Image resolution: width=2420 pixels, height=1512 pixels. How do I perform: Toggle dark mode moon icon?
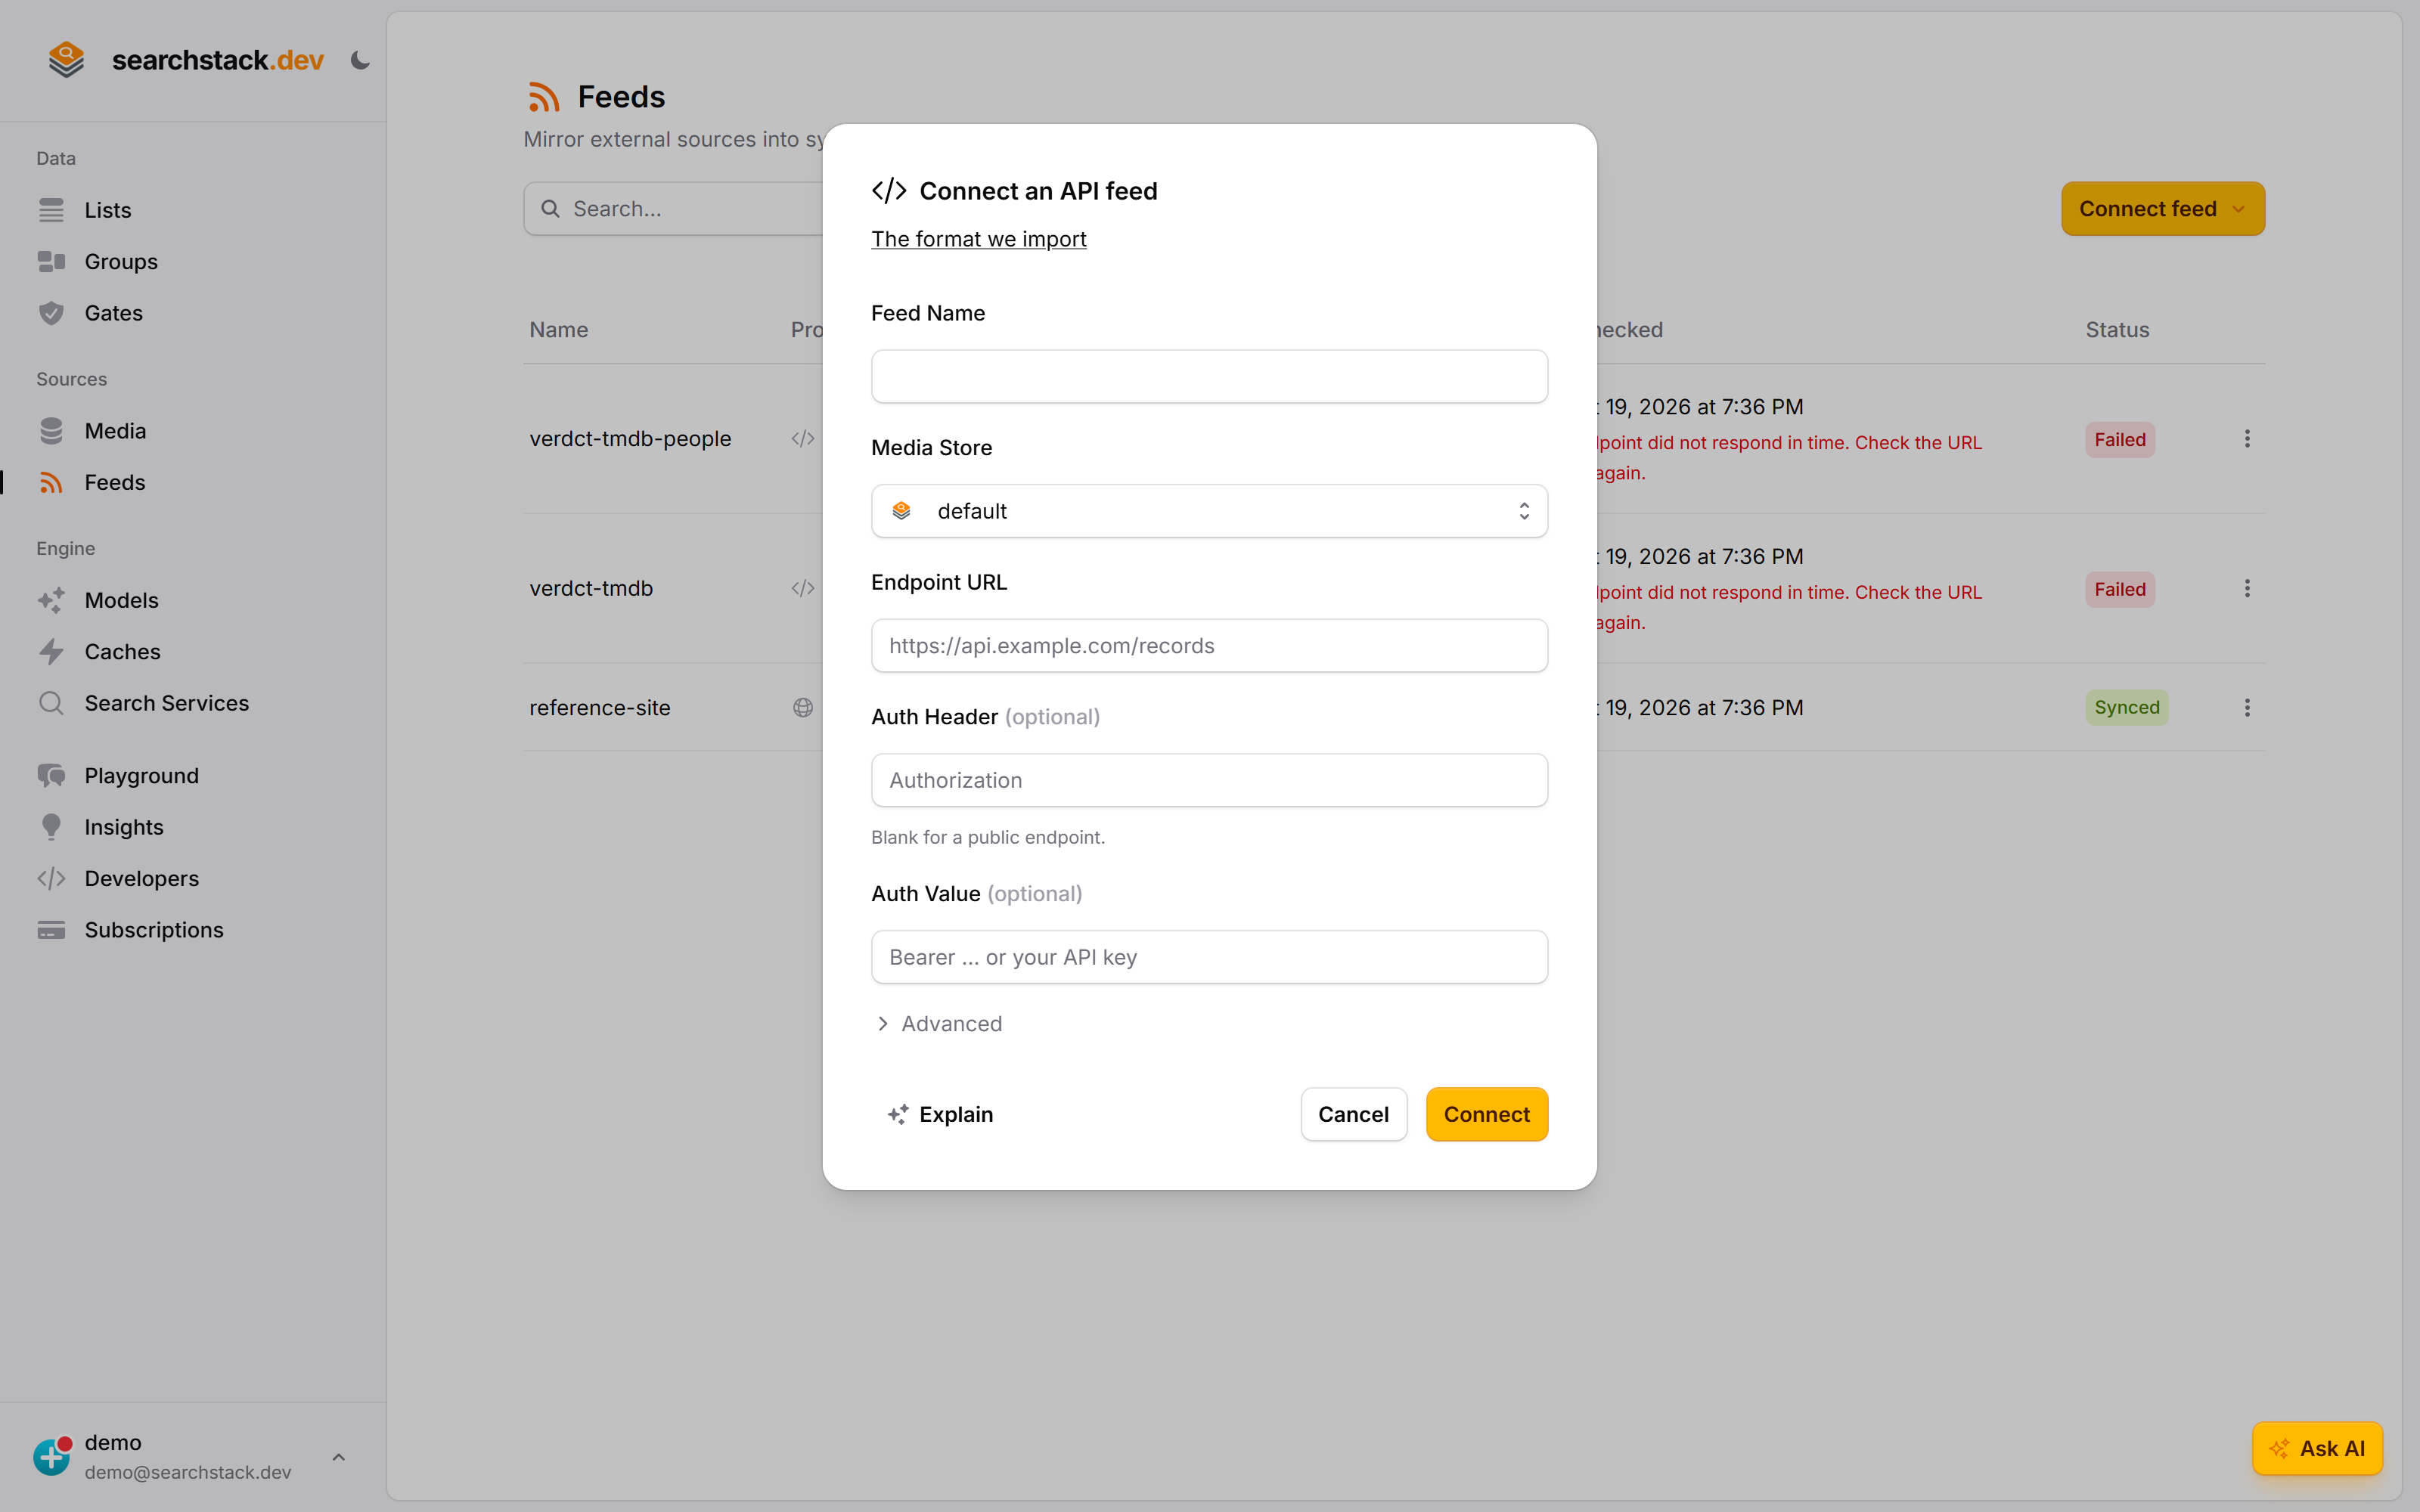pos(360,61)
